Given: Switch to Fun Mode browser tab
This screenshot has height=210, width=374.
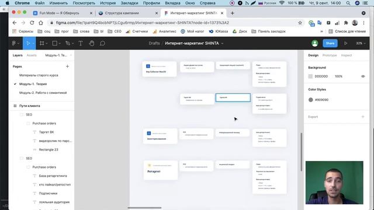Looking at the screenshot, I should point(63,13).
